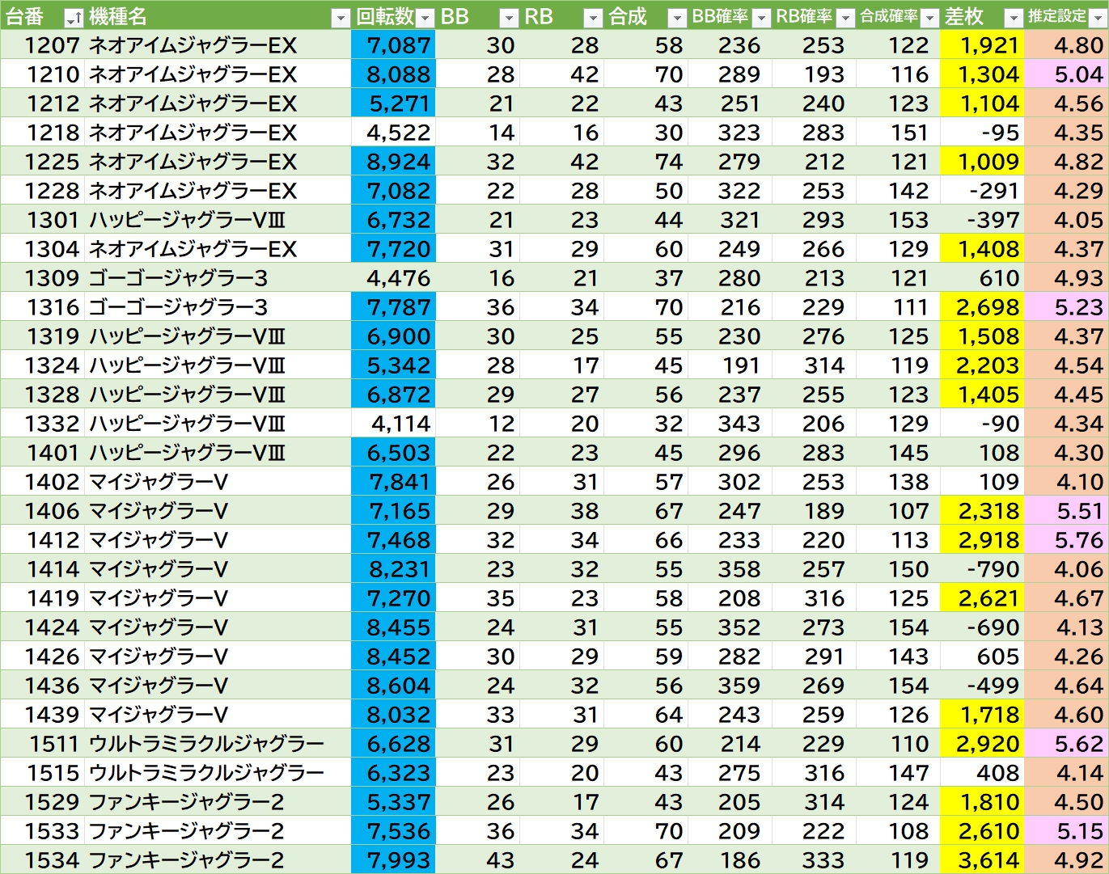Select the 差枚 cell 610
Screen dimensions: 1109x874
(982, 278)
